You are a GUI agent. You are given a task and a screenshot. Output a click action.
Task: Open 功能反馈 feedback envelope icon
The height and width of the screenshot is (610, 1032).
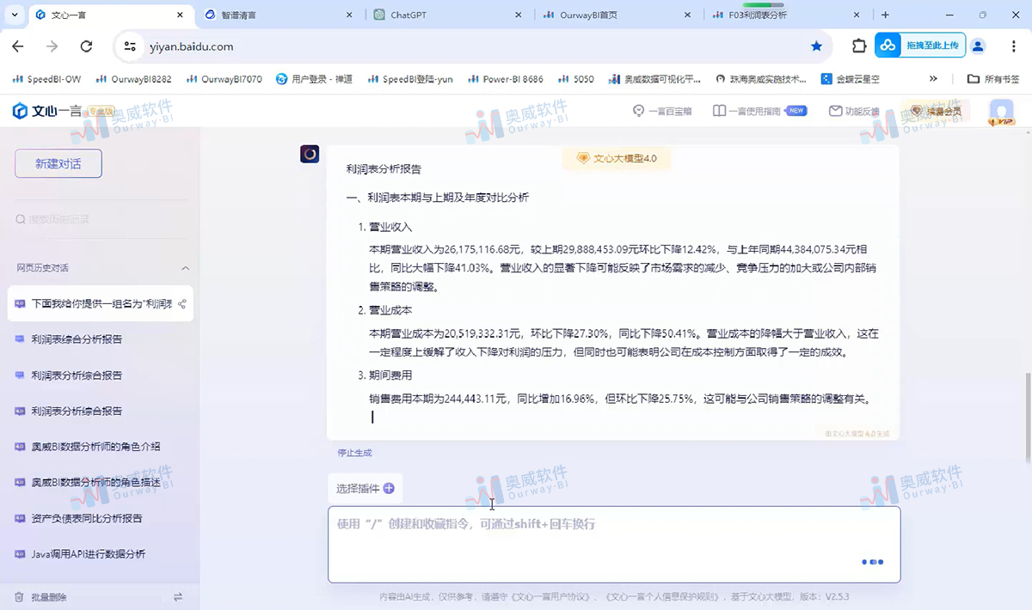click(x=835, y=112)
